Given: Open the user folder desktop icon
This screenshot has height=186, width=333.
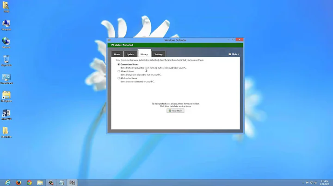Looking at the screenshot, I should pyautogui.click(x=6, y=7).
